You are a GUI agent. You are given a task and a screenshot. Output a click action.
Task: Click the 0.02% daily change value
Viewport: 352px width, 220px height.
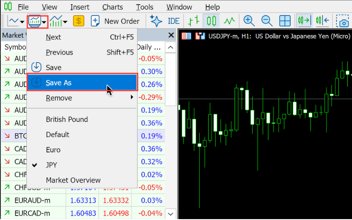pos(151,175)
